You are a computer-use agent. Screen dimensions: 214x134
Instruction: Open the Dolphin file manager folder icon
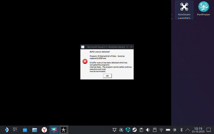coord(34,130)
